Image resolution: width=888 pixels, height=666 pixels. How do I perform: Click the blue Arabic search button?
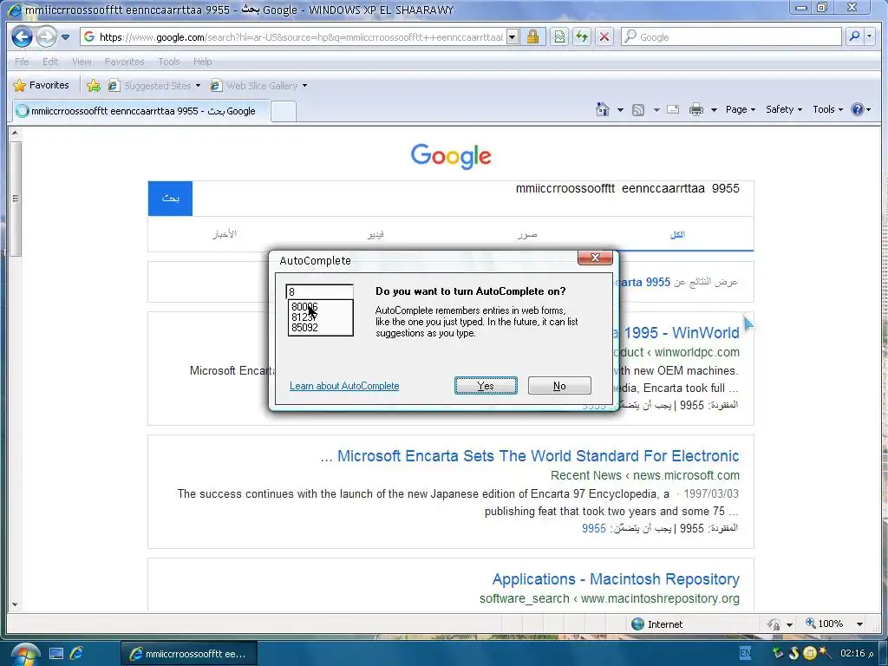click(x=171, y=199)
